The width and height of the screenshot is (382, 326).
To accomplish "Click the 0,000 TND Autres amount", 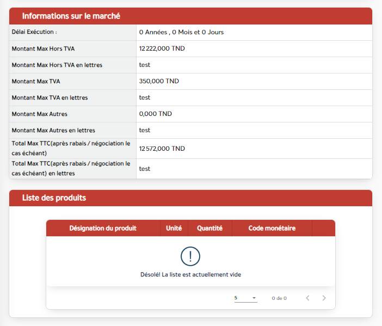I will [155, 114].
